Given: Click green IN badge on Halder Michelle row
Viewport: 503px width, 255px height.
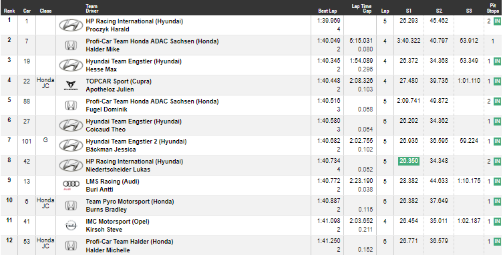Looking at the screenshot, I should click(x=497, y=242).
